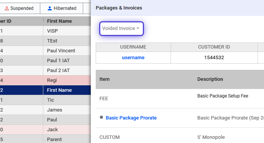
Task: Click the Description column header
Action: [x=210, y=79]
